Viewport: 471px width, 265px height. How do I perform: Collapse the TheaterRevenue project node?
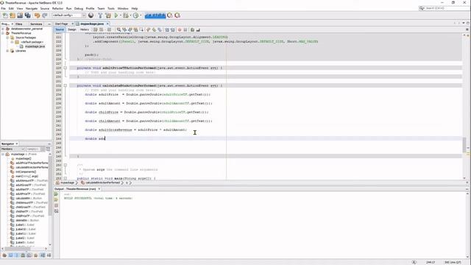tap(3, 33)
